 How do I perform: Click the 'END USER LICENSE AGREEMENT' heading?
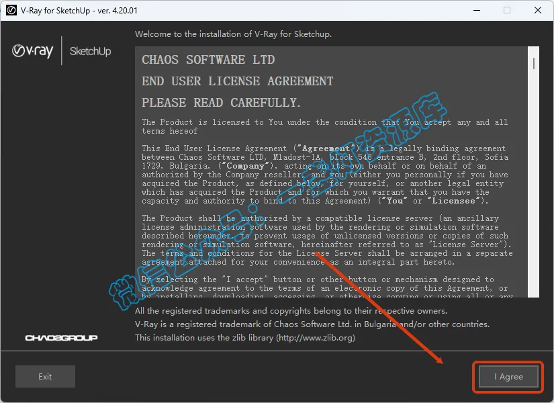tap(238, 81)
